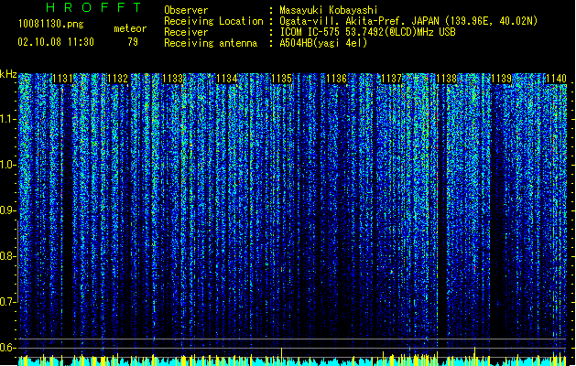Click the ICOM IC-575 receiver value
The image size is (576, 366).
[x=368, y=32]
